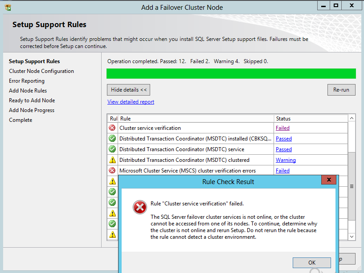This screenshot has height=273, width=364.
Task: Select Setup Support Rules step in sidebar
Action: (34, 61)
